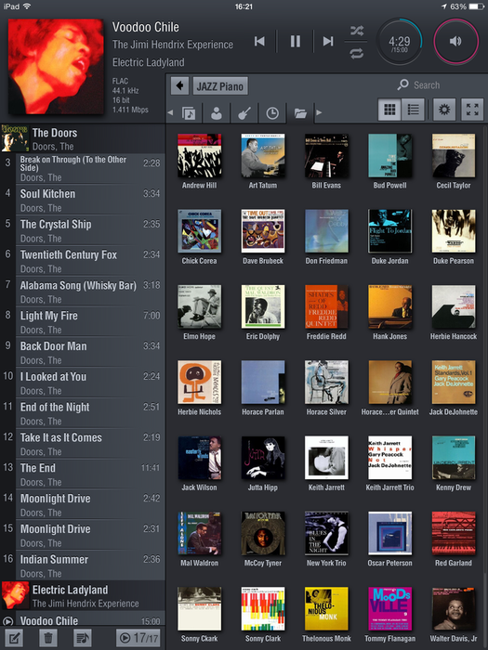
Task: Skip to next track
Action: tap(328, 41)
